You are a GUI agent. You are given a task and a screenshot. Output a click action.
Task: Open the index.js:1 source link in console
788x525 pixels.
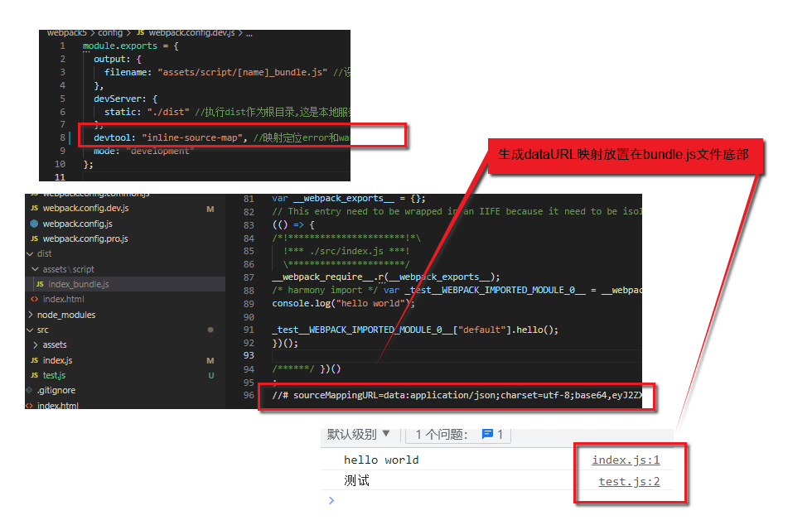pos(626,460)
